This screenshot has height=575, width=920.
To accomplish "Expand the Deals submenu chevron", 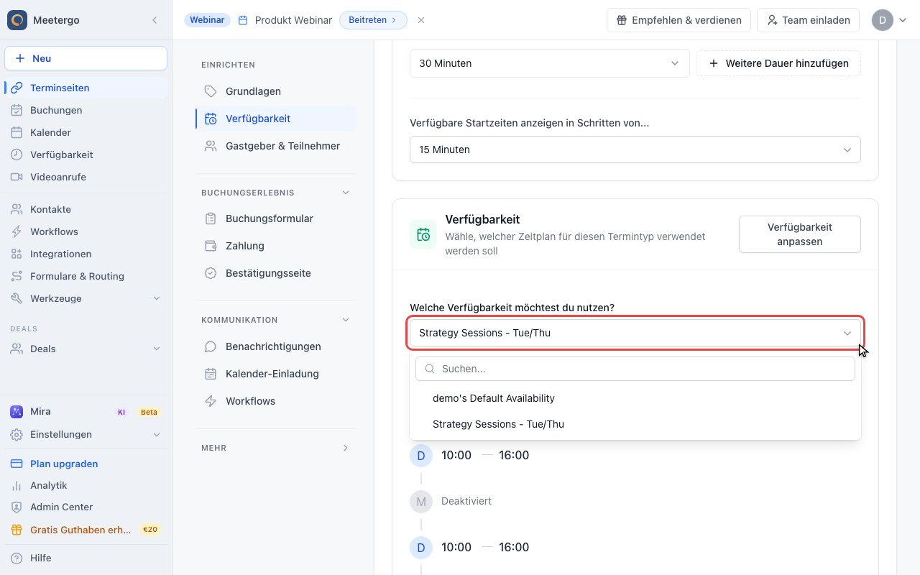I will pos(157,349).
